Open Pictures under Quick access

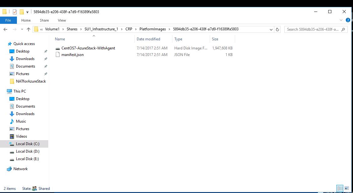pyautogui.click(x=23, y=74)
